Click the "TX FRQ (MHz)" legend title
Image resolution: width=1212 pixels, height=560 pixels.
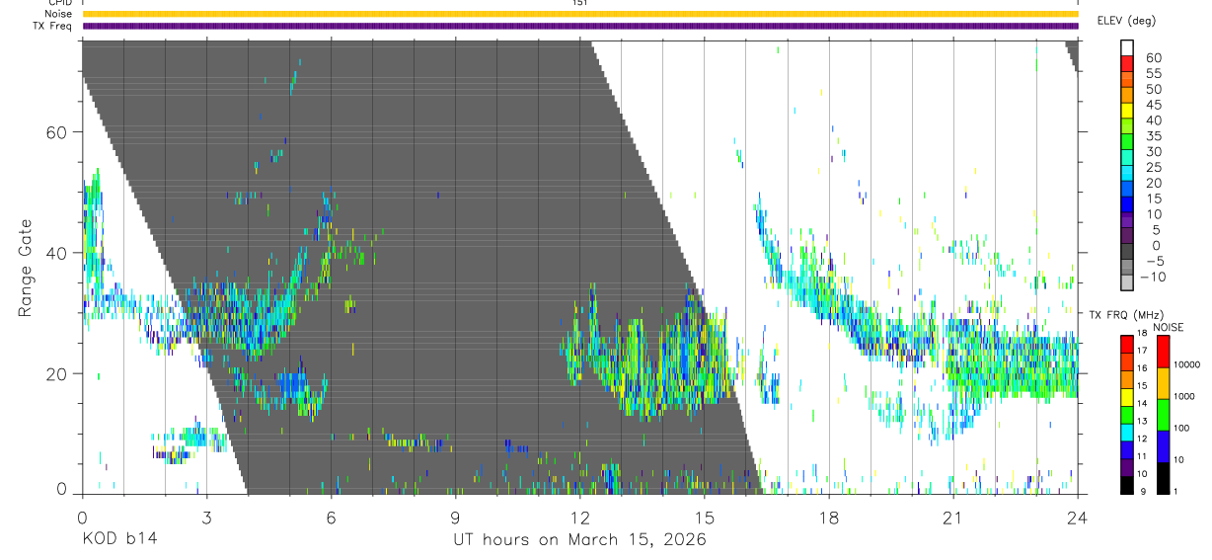[1126, 314]
